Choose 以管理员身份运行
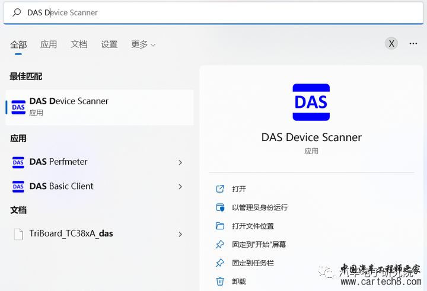This screenshot has width=427, height=291. click(260, 207)
